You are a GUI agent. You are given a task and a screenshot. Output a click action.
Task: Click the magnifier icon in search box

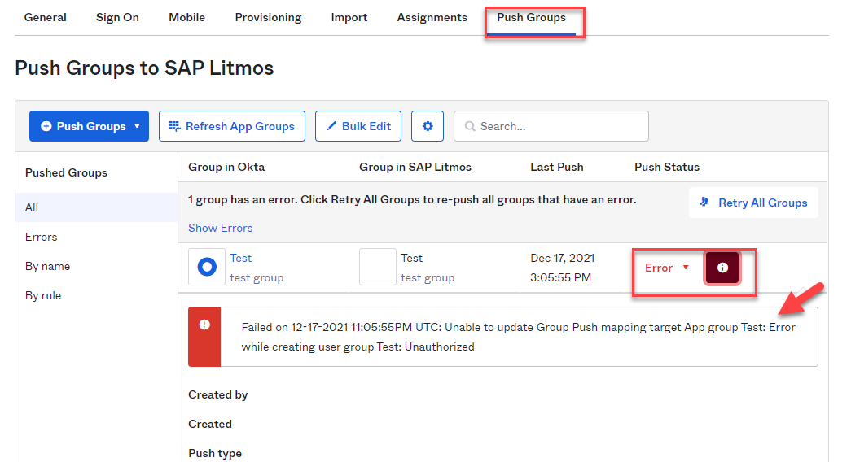coord(470,126)
